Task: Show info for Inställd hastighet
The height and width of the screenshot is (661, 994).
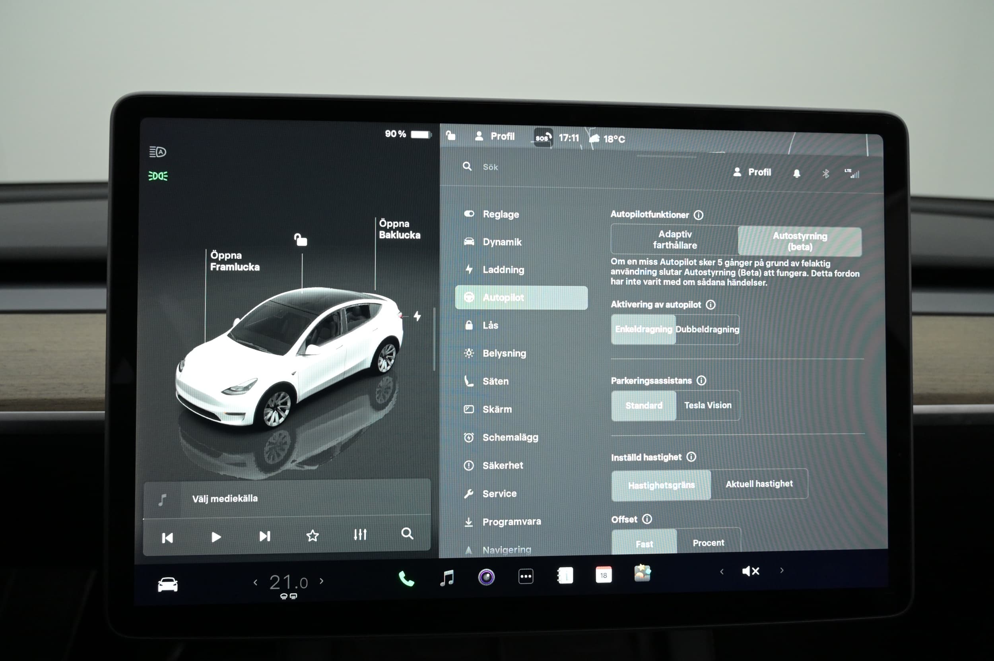Action: 691,457
